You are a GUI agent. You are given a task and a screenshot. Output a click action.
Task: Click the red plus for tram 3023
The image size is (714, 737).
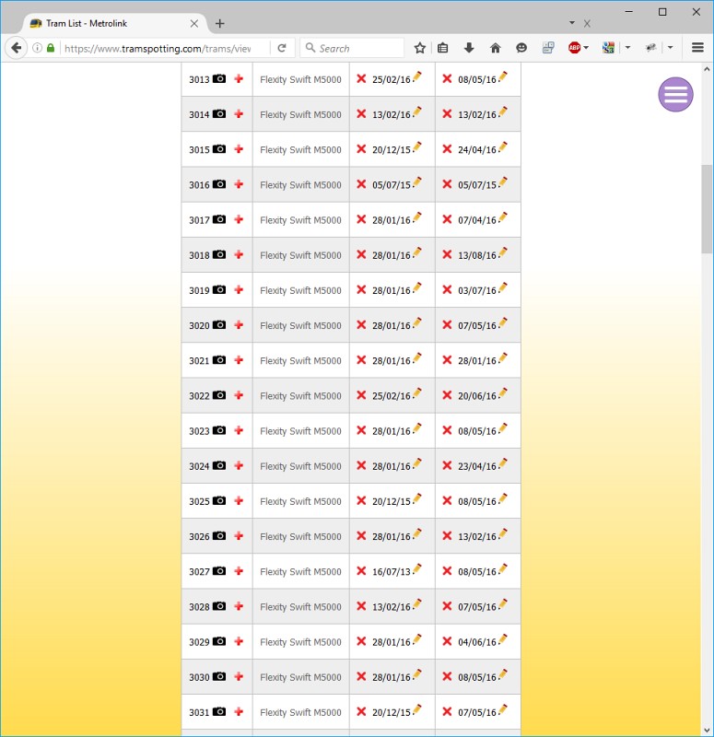pyautogui.click(x=239, y=430)
